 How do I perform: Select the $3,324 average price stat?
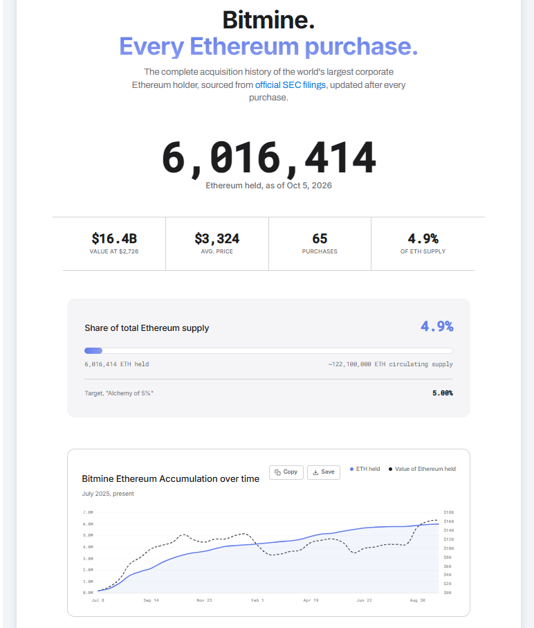pos(217,244)
